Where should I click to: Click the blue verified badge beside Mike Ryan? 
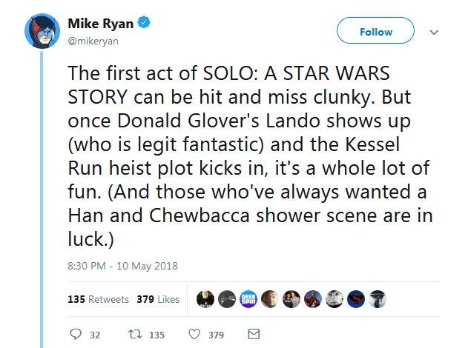(145, 23)
